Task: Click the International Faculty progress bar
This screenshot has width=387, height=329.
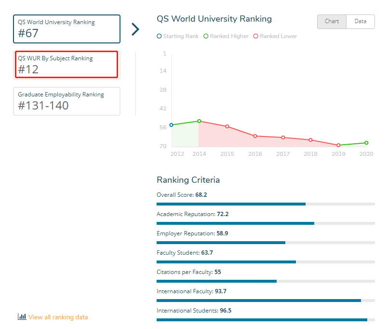Action: tap(266, 301)
